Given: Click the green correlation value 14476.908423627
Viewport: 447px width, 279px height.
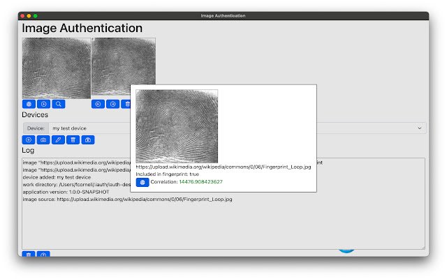Looking at the screenshot, I should click(x=200, y=182).
